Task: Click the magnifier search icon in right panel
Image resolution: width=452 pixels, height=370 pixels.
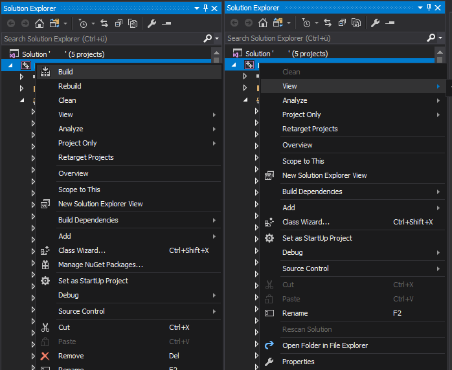Action: (x=431, y=39)
